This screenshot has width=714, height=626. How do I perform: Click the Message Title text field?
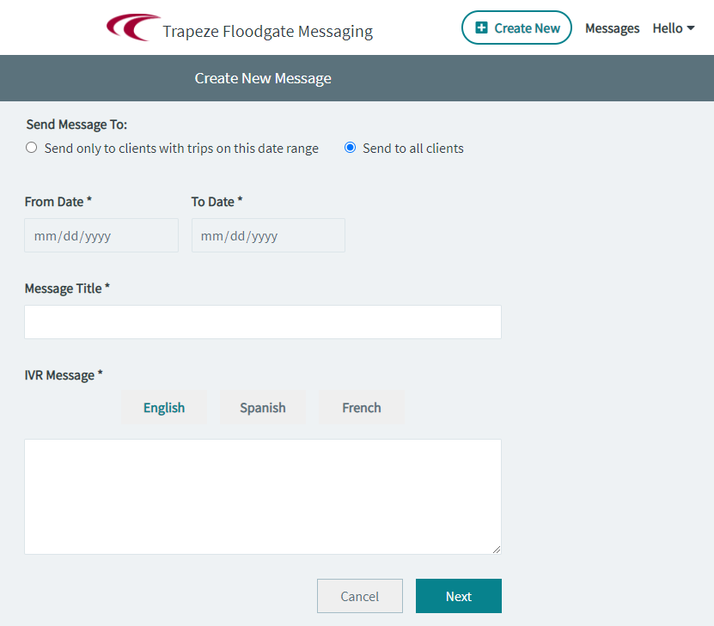(262, 321)
